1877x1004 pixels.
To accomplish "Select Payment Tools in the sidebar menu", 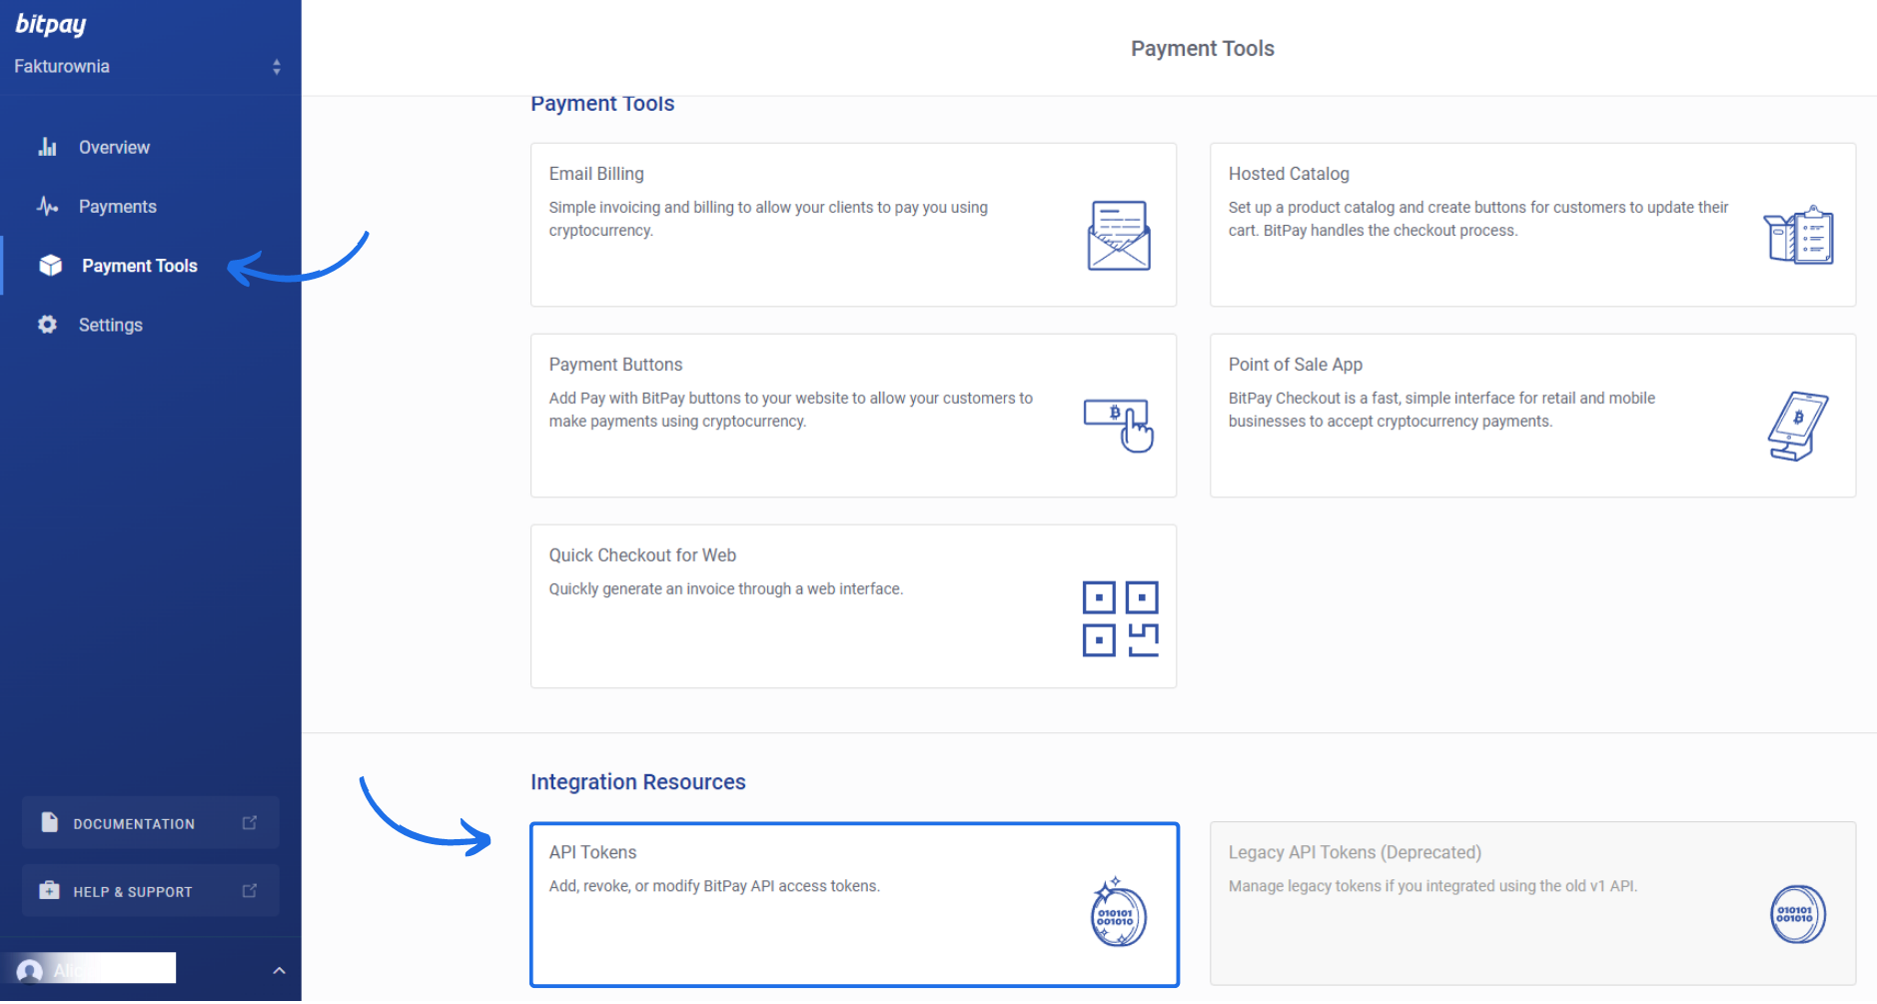I will pos(139,265).
